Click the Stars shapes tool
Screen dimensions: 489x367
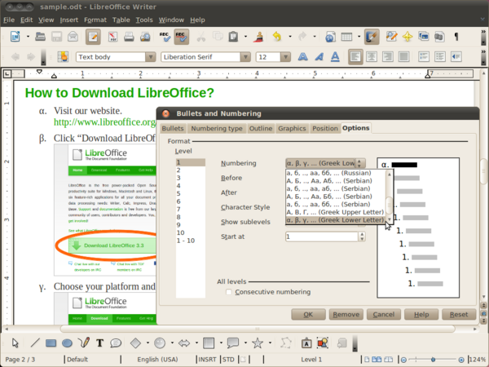pyautogui.click(x=258, y=343)
